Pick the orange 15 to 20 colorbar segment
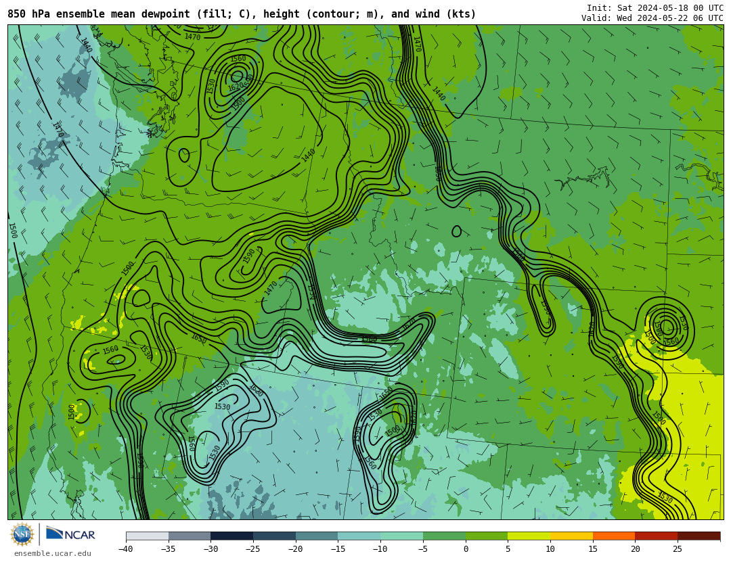This screenshot has width=731, height=562. 614,536
